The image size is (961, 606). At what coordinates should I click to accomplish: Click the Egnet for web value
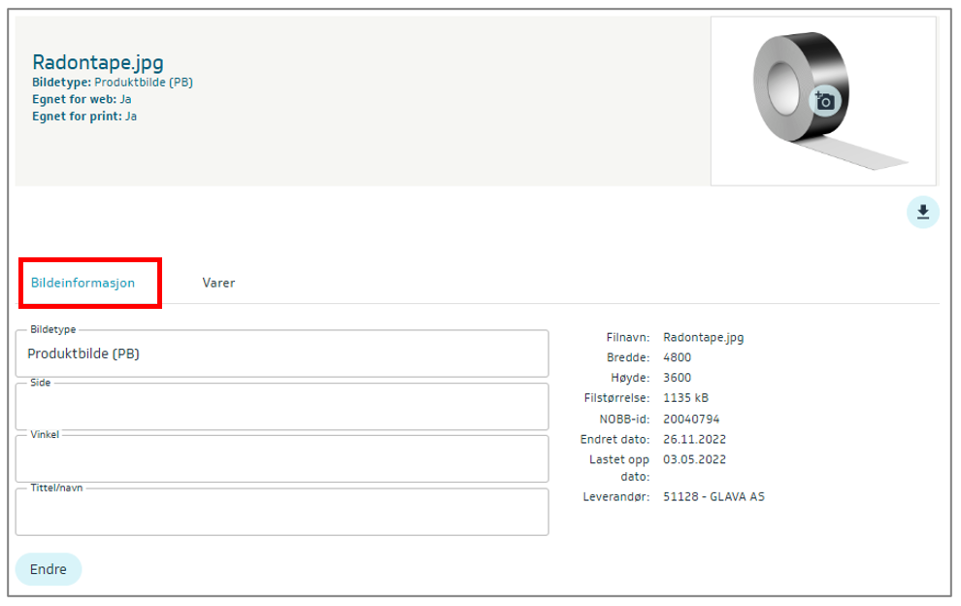[x=127, y=99]
